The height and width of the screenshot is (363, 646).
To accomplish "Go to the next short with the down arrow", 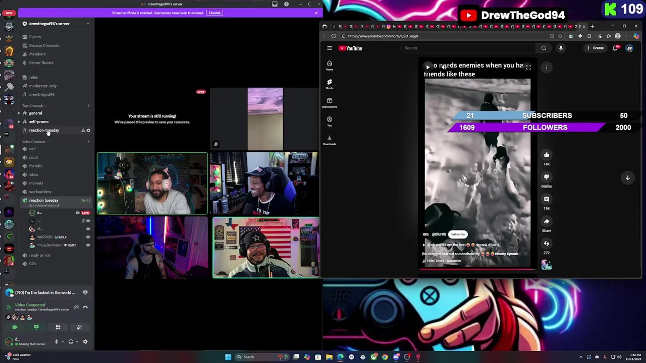I will point(628,177).
